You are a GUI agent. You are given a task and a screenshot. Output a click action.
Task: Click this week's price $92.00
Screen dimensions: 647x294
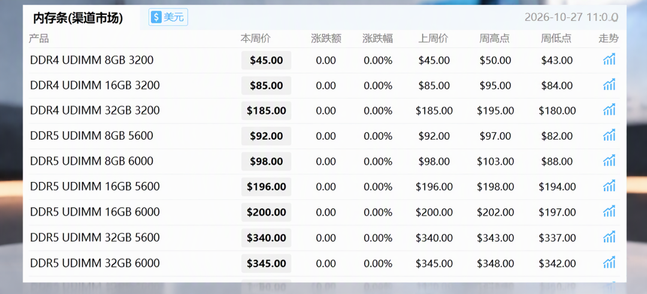click(x=267, y=136)
